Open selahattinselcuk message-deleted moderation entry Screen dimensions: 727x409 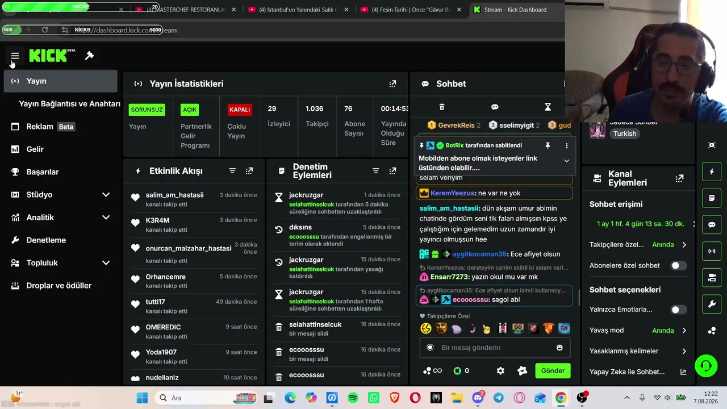[x=337, y=329]
